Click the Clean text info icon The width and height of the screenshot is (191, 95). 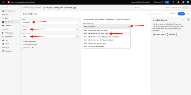[32, 48]
